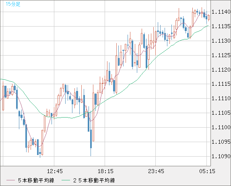The width and height of the screenshot is (231, 186).
Task: Click the green 25-period average legend line
Action: pyautogui.click(x=66, y=180)
